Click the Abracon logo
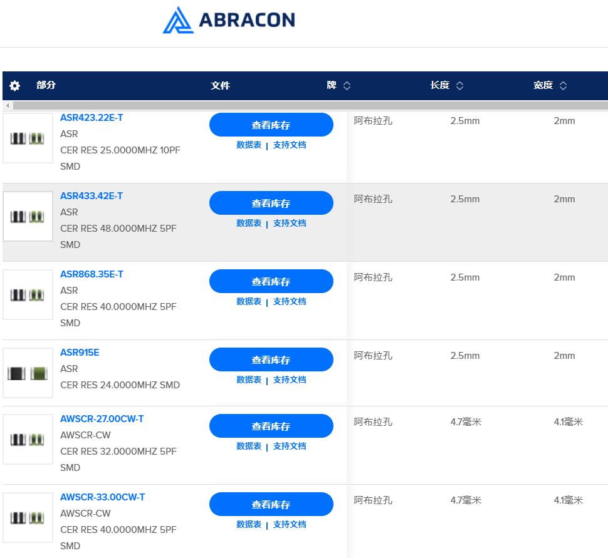608x558 pixels. pos(229,20)
